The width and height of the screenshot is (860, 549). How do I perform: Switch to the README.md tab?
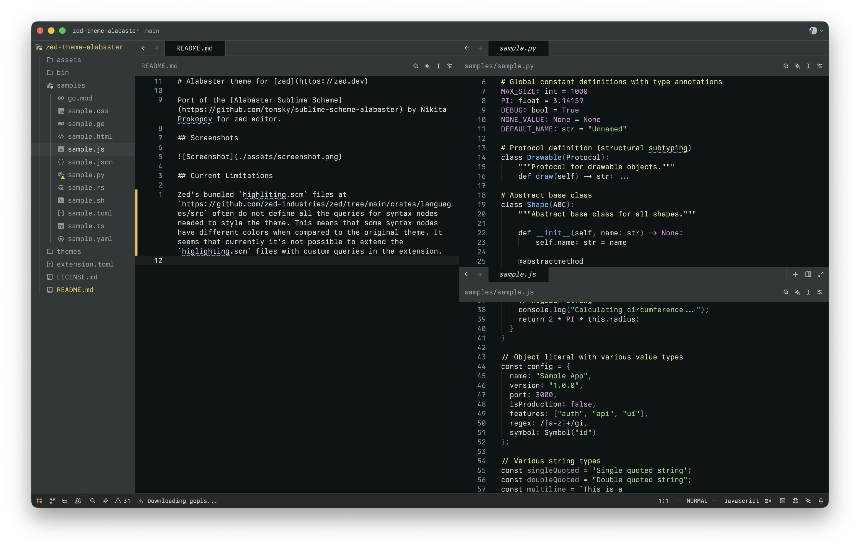[195, 48]
